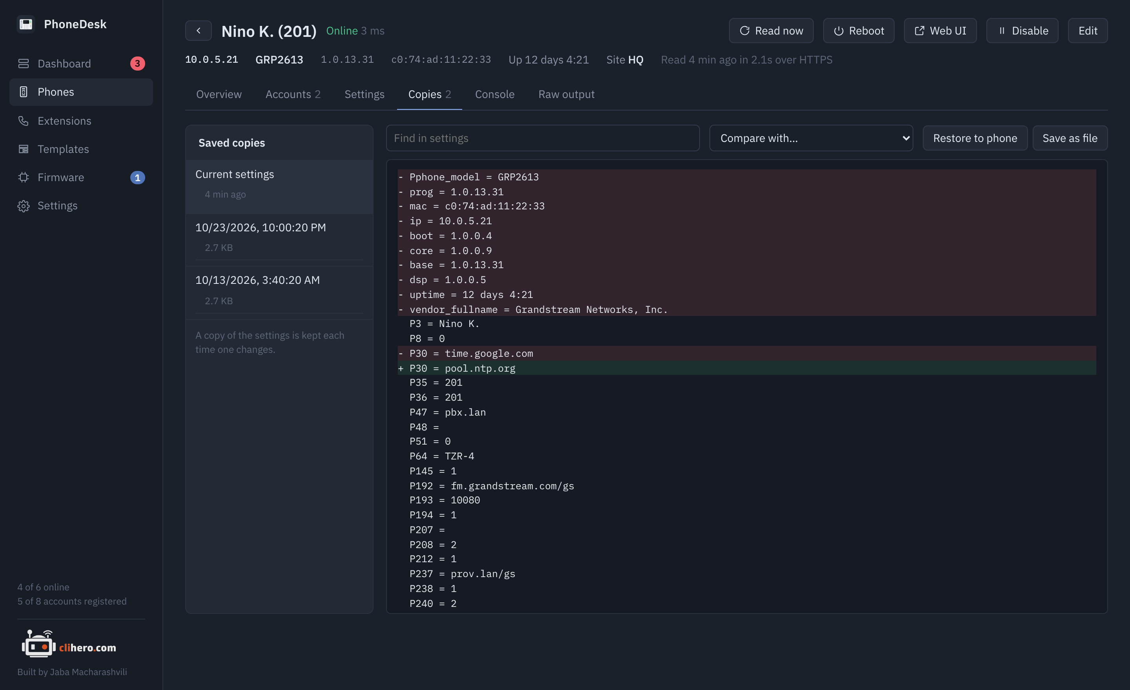Image resolution: width=1130 pixels, height=690 pixels.
Task: Select the Copies tab
Action: pyautogui.click(x=430, y=94)
